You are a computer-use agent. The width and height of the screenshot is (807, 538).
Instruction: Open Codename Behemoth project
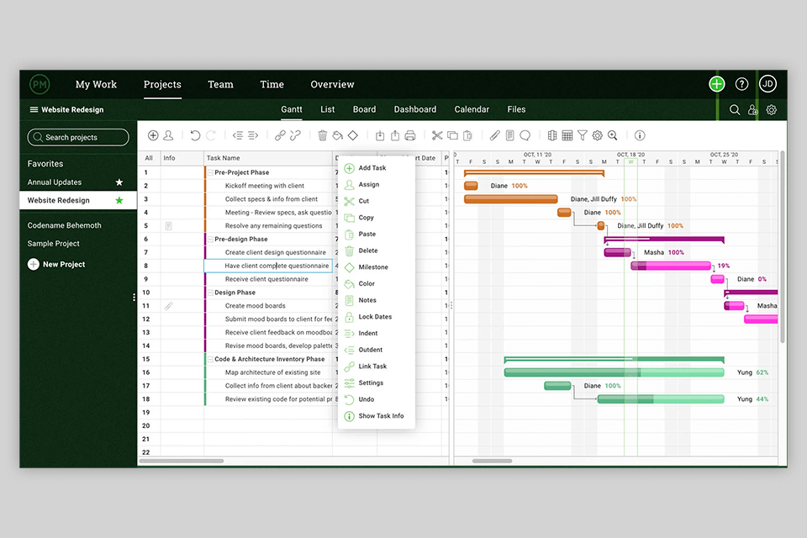pyautogui.click(x=65, y=225)
